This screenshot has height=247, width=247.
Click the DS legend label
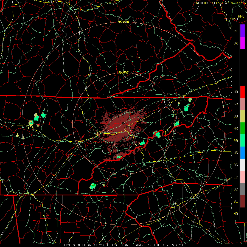(x=236, y=165)
